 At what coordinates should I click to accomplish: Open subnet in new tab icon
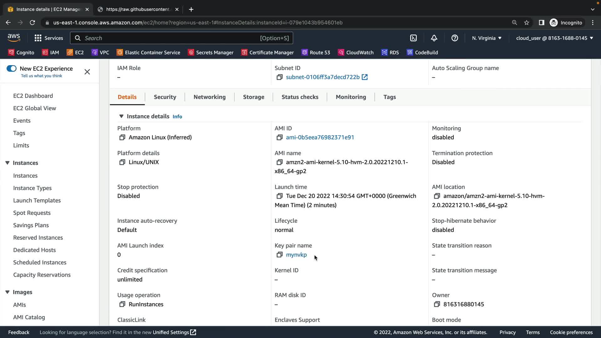pos(365,77)
